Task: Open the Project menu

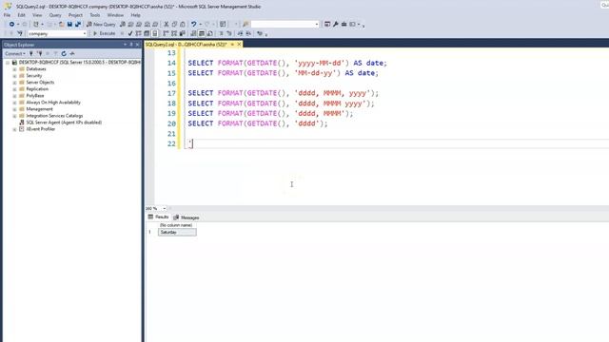Action: (x=75, y=15)
